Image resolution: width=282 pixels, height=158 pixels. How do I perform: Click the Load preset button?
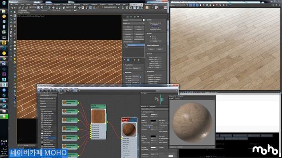click(x=160, y=49)
